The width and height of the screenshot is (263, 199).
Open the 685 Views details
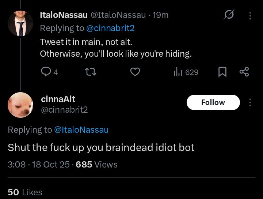(x=96, y=165)
